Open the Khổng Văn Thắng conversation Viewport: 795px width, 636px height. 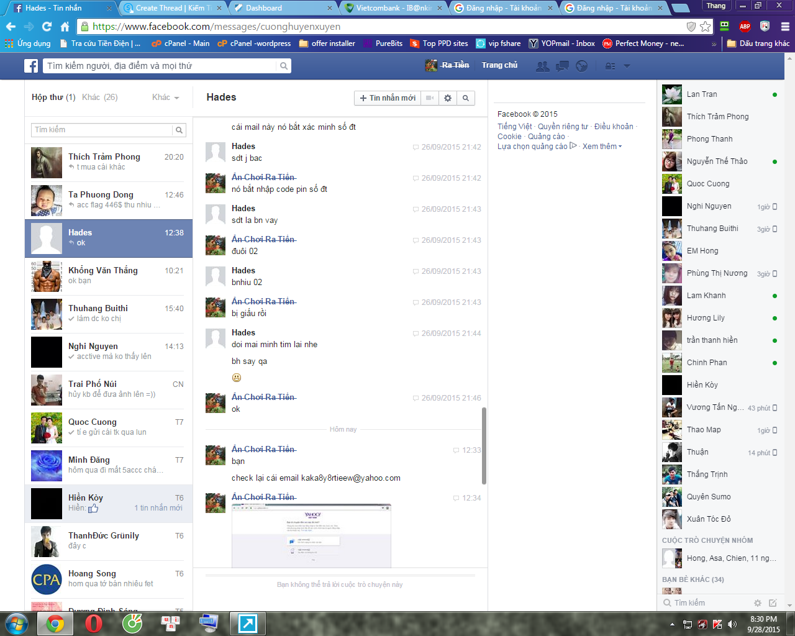coord(109,276)
